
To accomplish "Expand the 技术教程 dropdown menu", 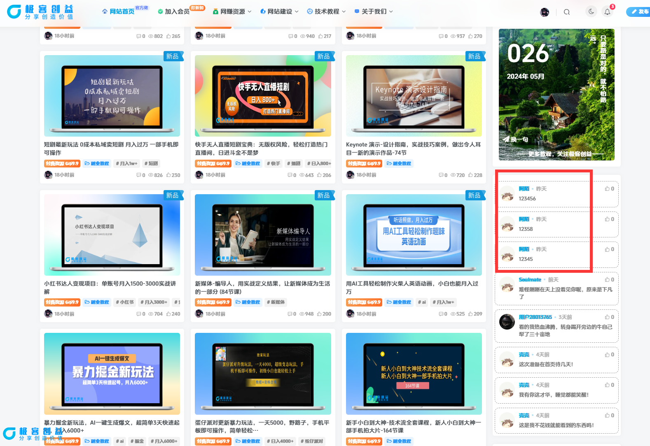I will coord(326,12).
